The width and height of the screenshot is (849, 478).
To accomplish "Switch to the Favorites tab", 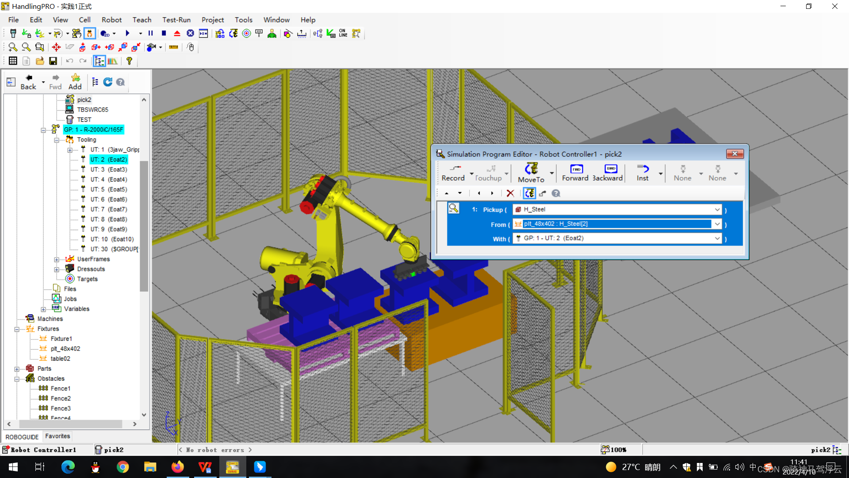I will pos(57,436).
